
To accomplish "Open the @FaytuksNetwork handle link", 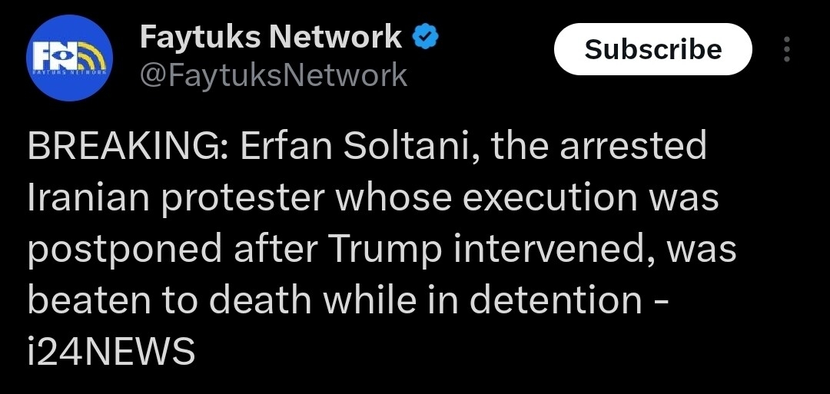I will click(x=274, y=74).
